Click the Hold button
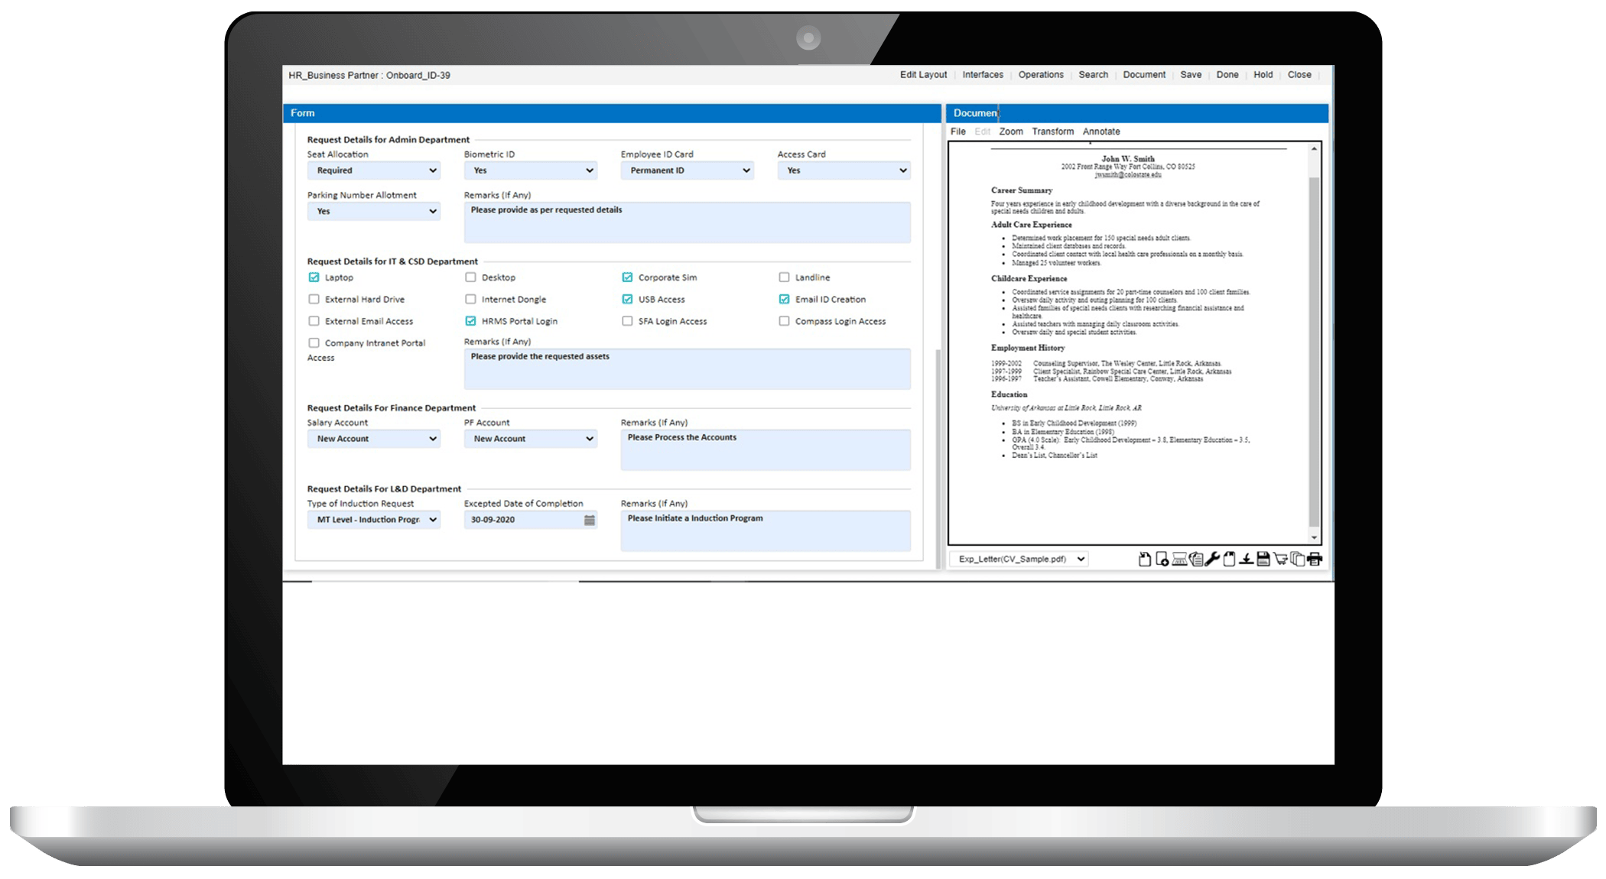 tap(1263, 75)
